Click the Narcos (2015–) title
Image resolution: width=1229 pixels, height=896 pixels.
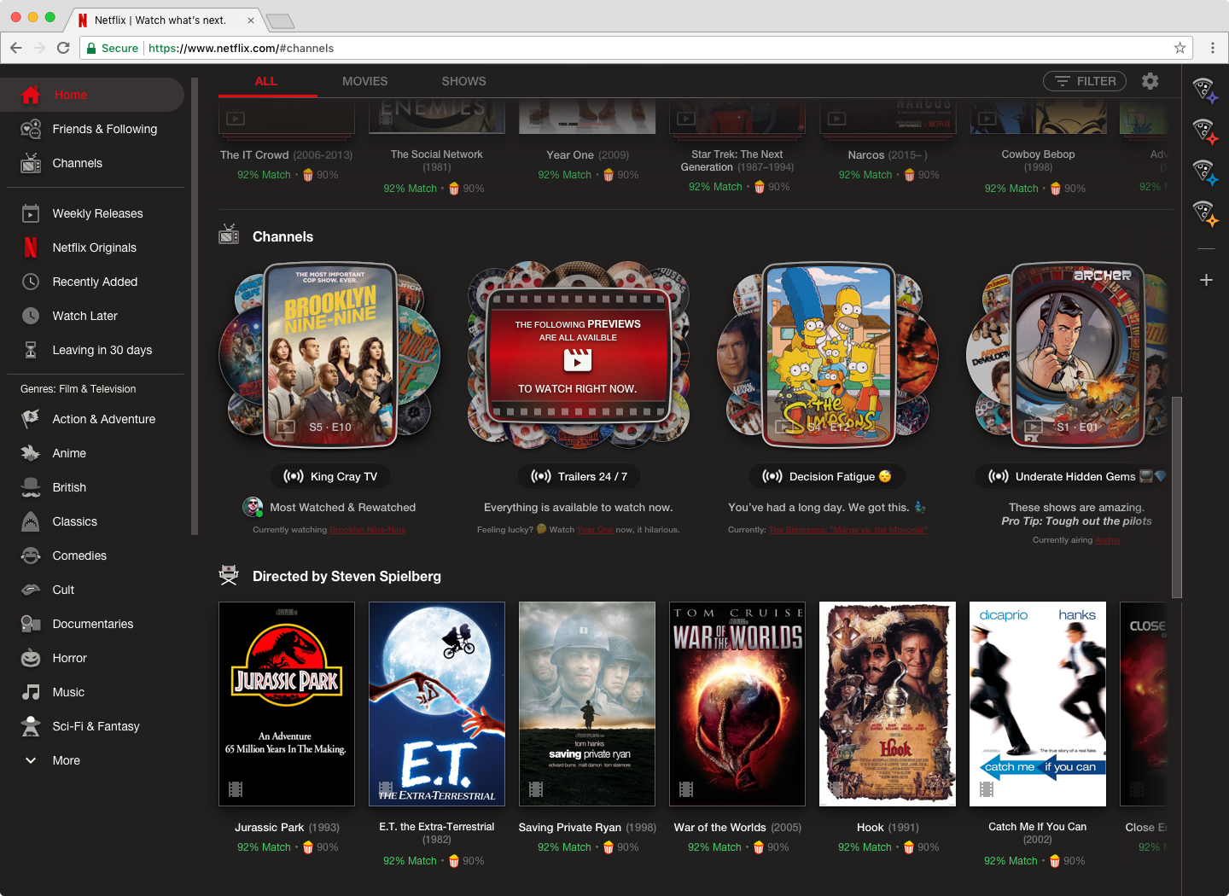(888, 154)
